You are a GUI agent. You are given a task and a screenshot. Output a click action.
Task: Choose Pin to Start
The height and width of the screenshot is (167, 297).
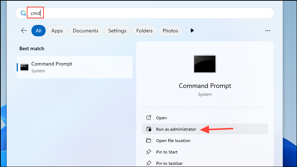click(x=205, y=152)
